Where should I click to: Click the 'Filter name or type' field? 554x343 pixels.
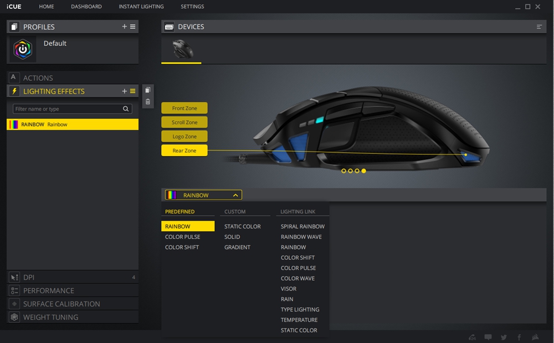tap(73, 108)
